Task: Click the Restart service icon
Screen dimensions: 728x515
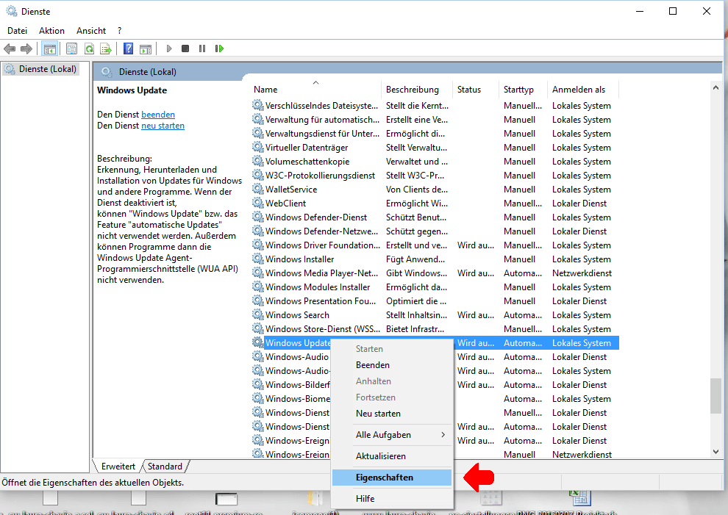Action: click(219, 48)
